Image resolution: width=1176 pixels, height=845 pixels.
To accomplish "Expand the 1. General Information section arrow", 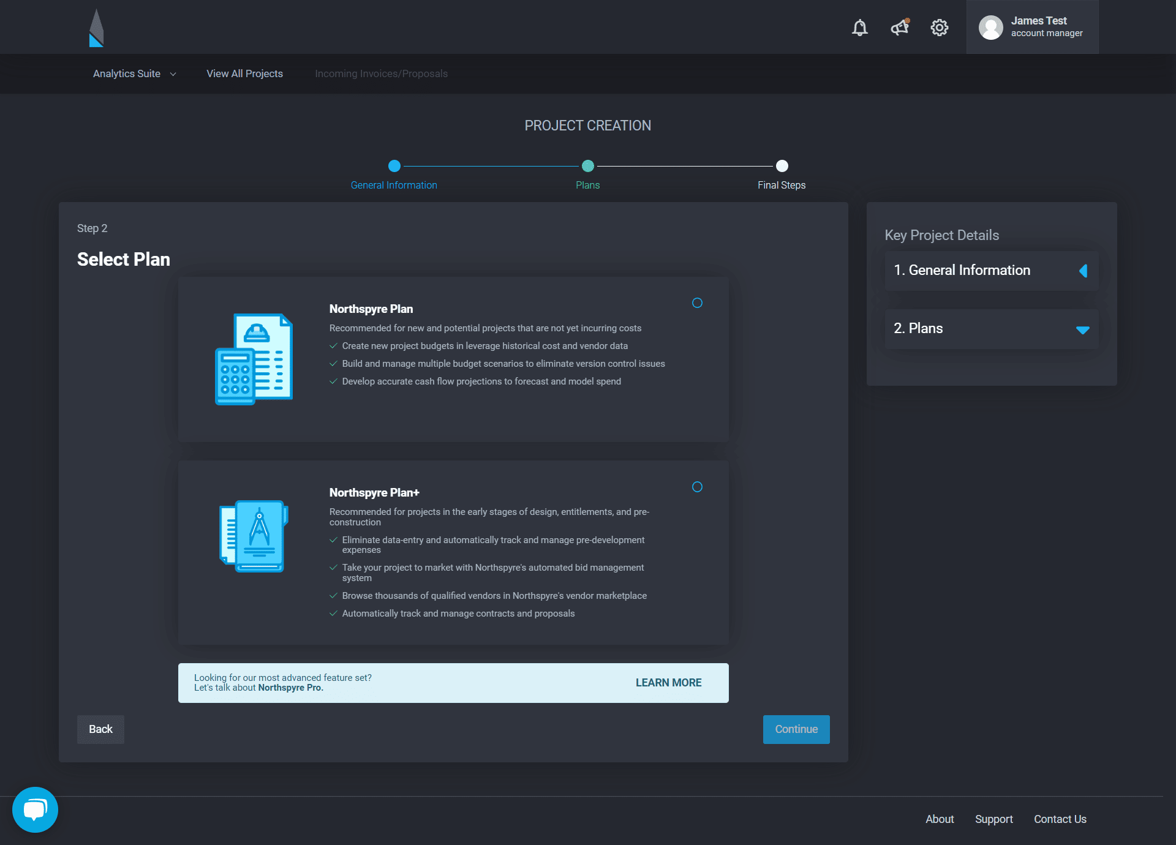I will [1083, 271].
